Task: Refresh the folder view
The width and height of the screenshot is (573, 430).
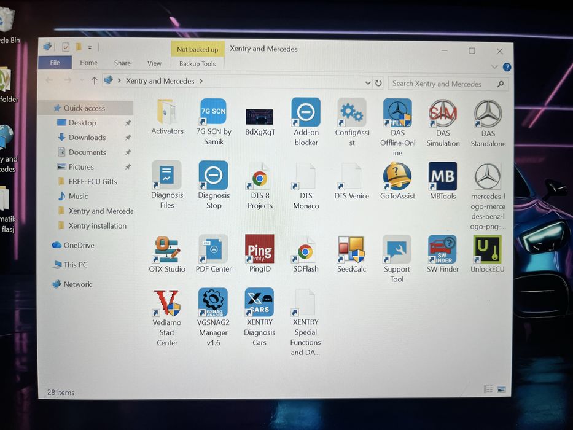Action: (x=378, y=83)
